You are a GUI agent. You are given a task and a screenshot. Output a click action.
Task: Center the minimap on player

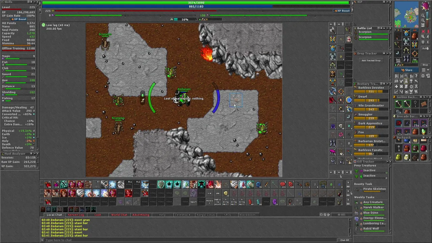423,25
